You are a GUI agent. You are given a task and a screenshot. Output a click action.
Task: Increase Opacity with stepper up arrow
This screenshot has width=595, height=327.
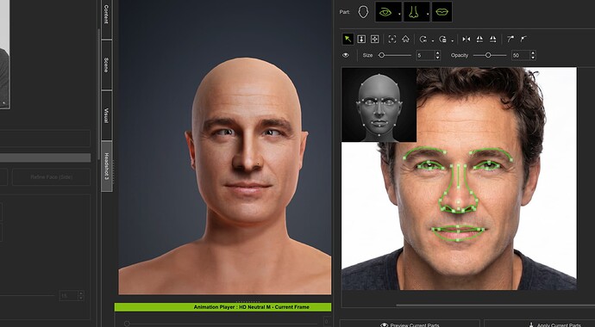tap(533, 53)
